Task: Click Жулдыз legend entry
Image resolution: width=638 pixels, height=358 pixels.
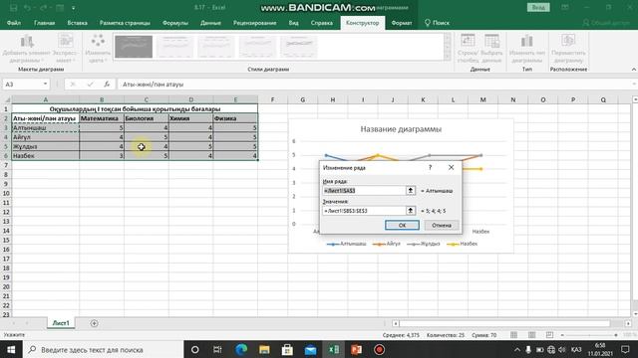Action: 424,244
